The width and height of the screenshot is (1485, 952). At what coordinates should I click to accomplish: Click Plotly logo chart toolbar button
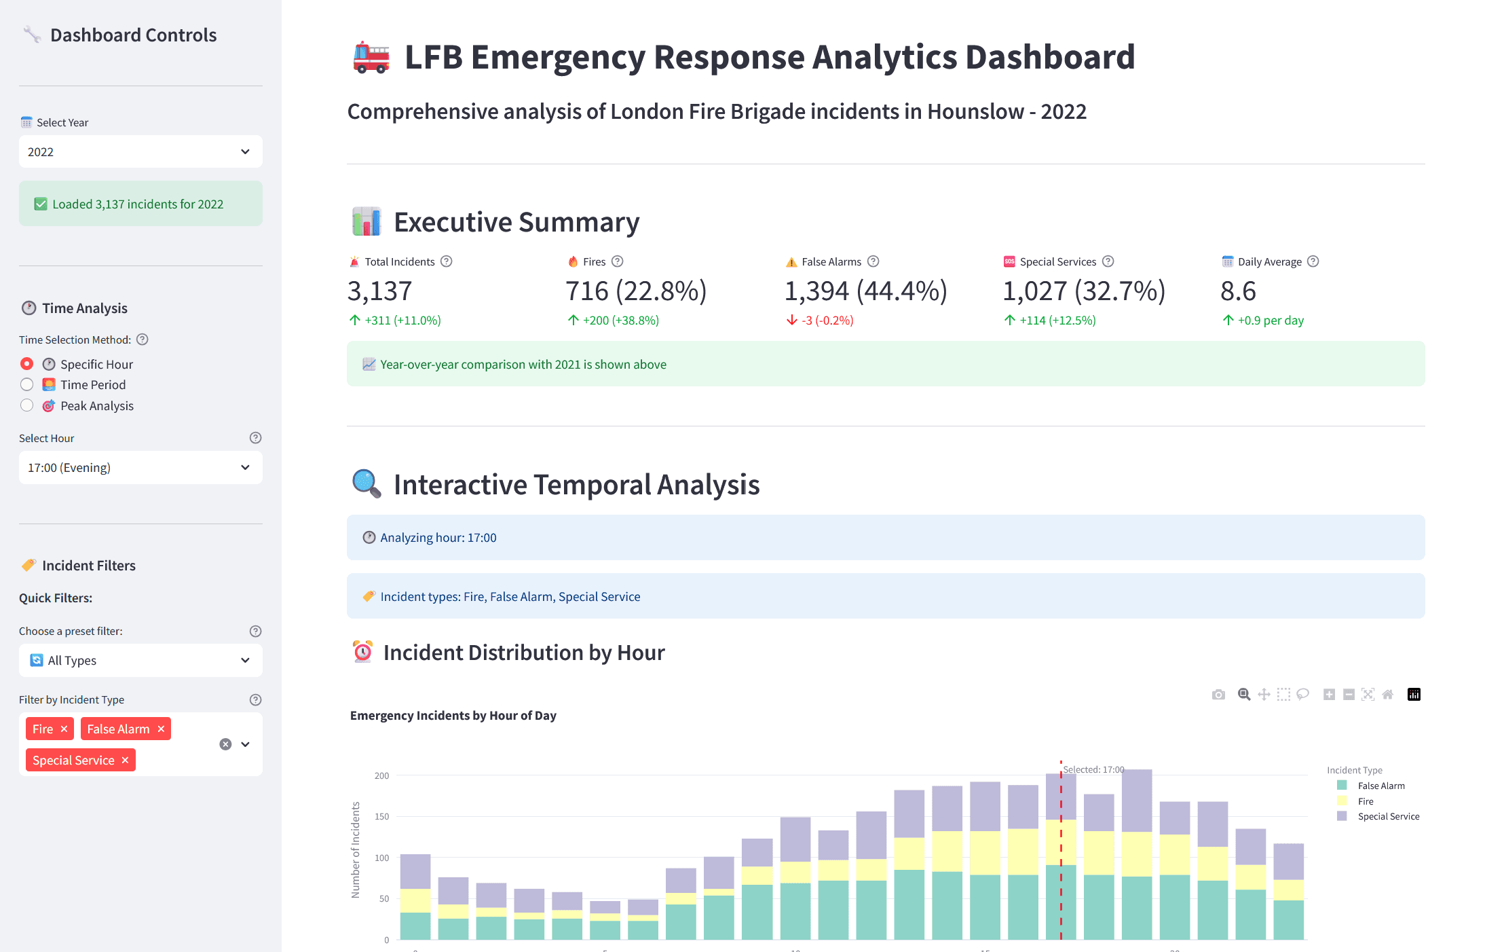pos(1414,695)
